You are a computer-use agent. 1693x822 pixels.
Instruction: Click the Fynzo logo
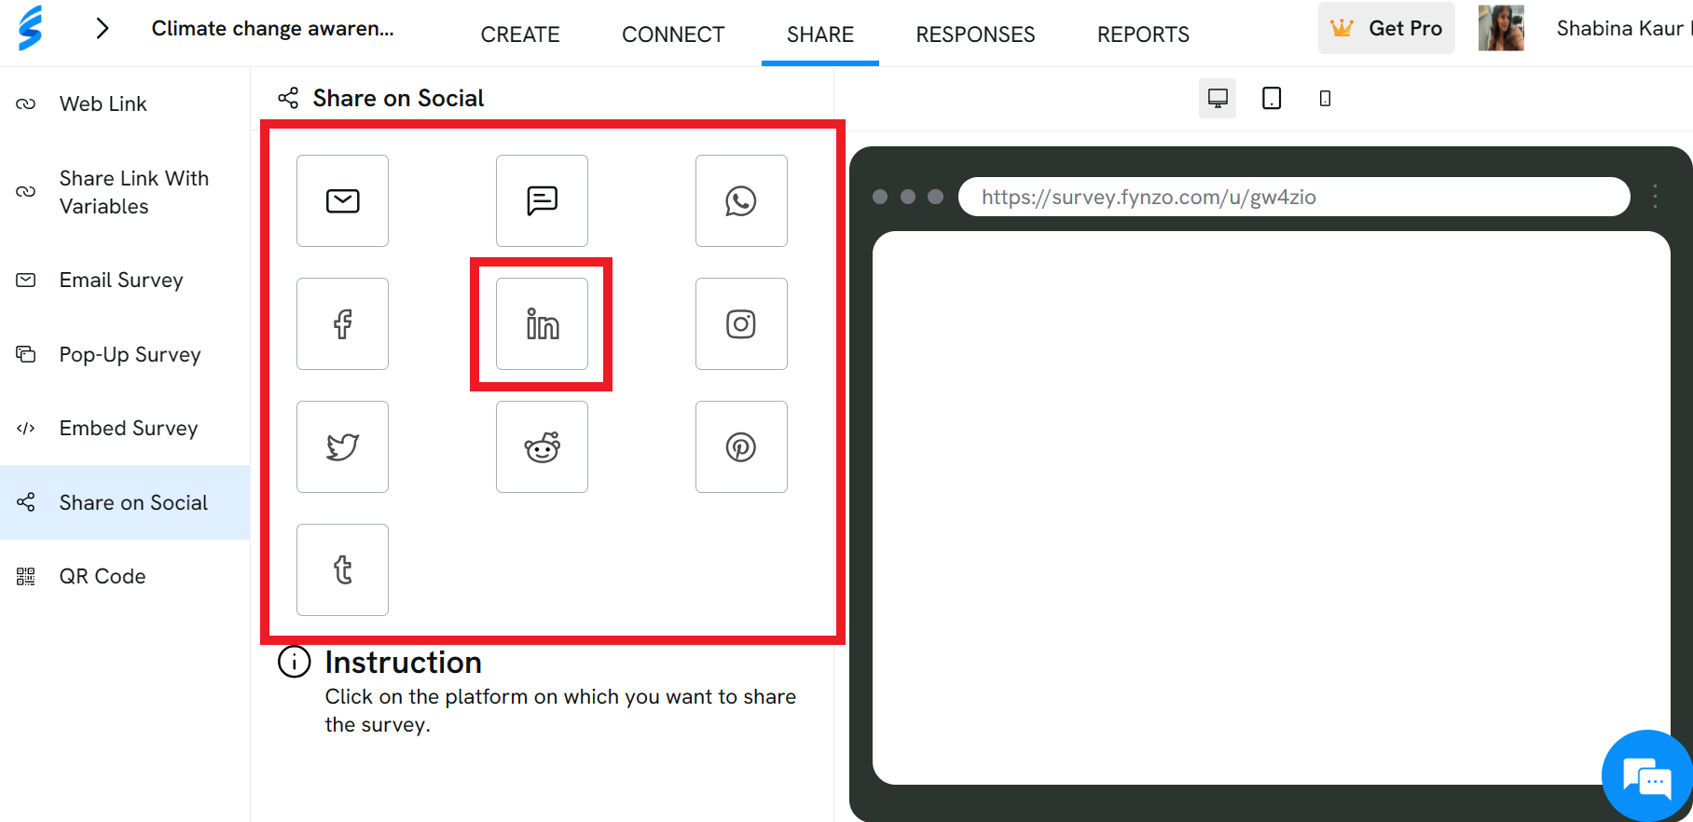(x=31, y=28)
